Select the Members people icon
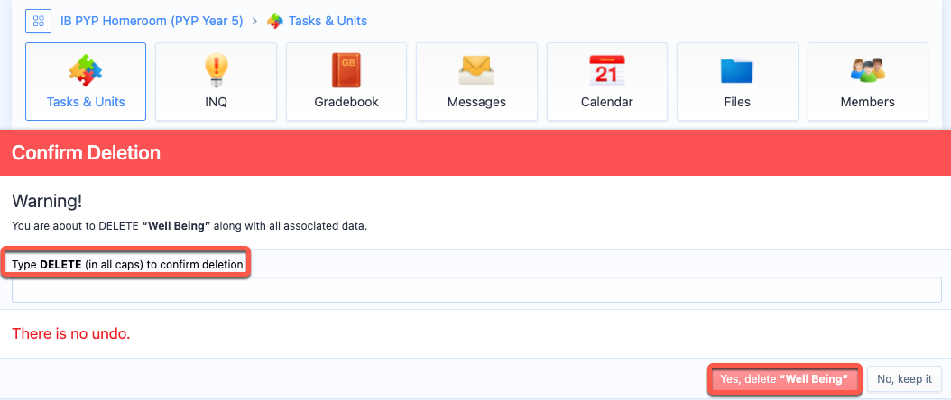 tap(867, 71)
